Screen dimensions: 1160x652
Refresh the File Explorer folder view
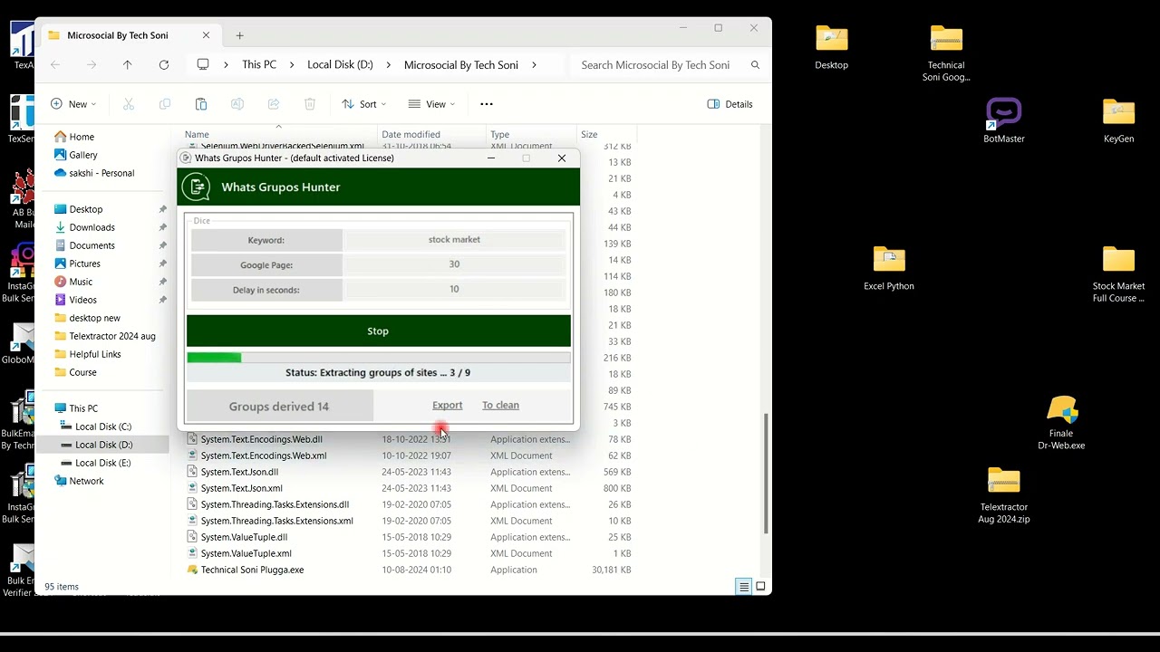click(x=164, y=65)
